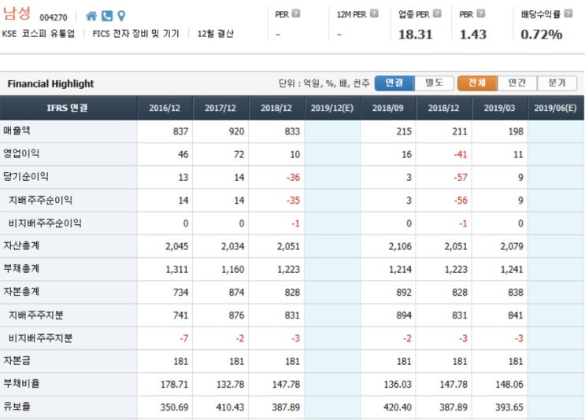Click the 12월 결산 label

216,34
